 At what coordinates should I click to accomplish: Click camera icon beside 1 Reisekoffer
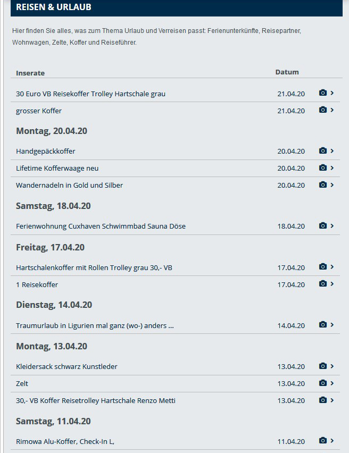[x=322, y=284]
